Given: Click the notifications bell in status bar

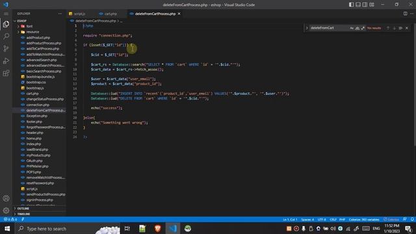Looking at the screenshot, I should click(412, 220).
